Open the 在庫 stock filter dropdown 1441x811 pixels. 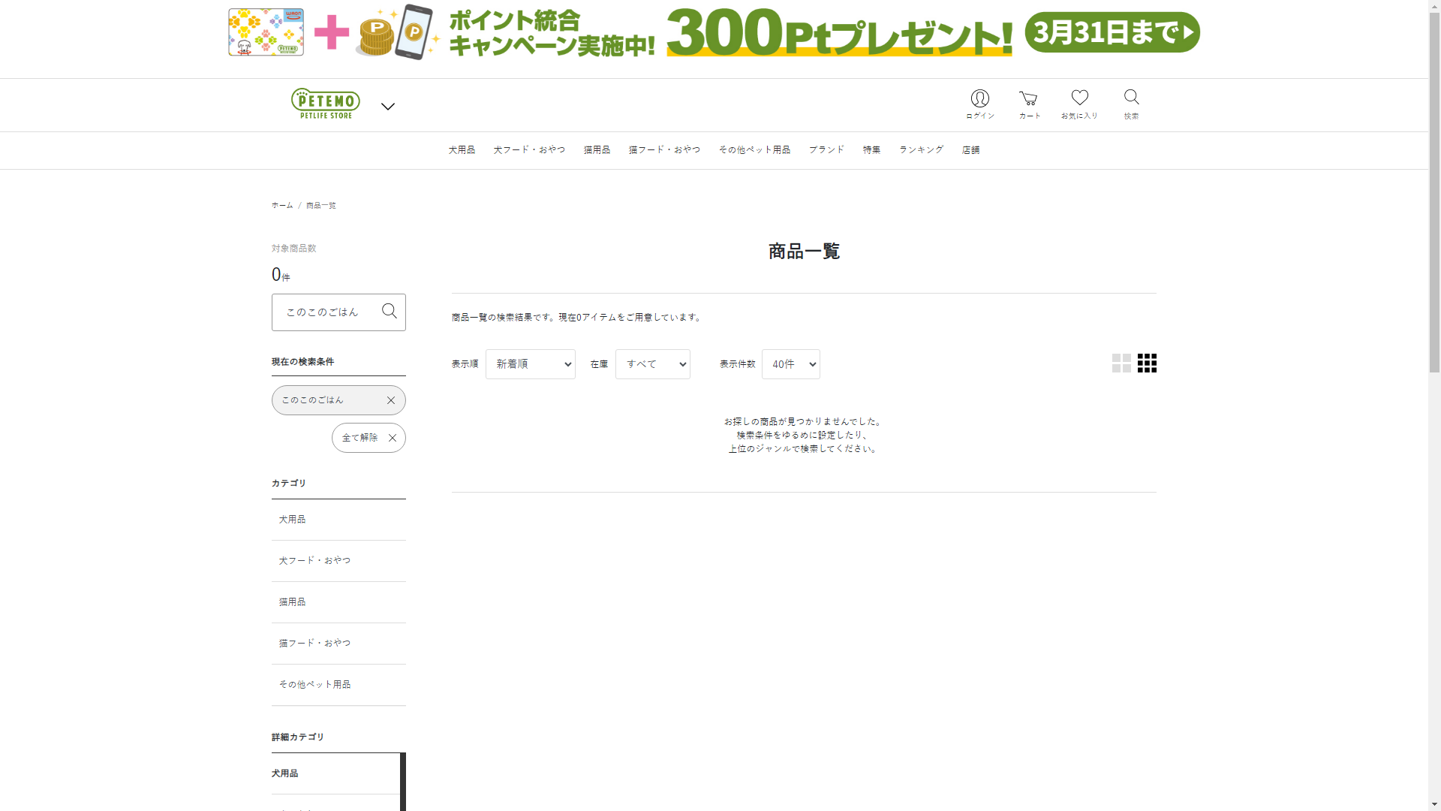click(652, 364)
